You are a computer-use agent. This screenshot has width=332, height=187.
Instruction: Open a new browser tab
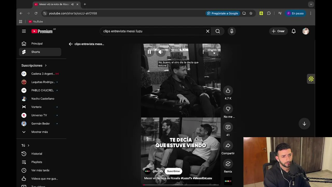[x=85, y=4]
